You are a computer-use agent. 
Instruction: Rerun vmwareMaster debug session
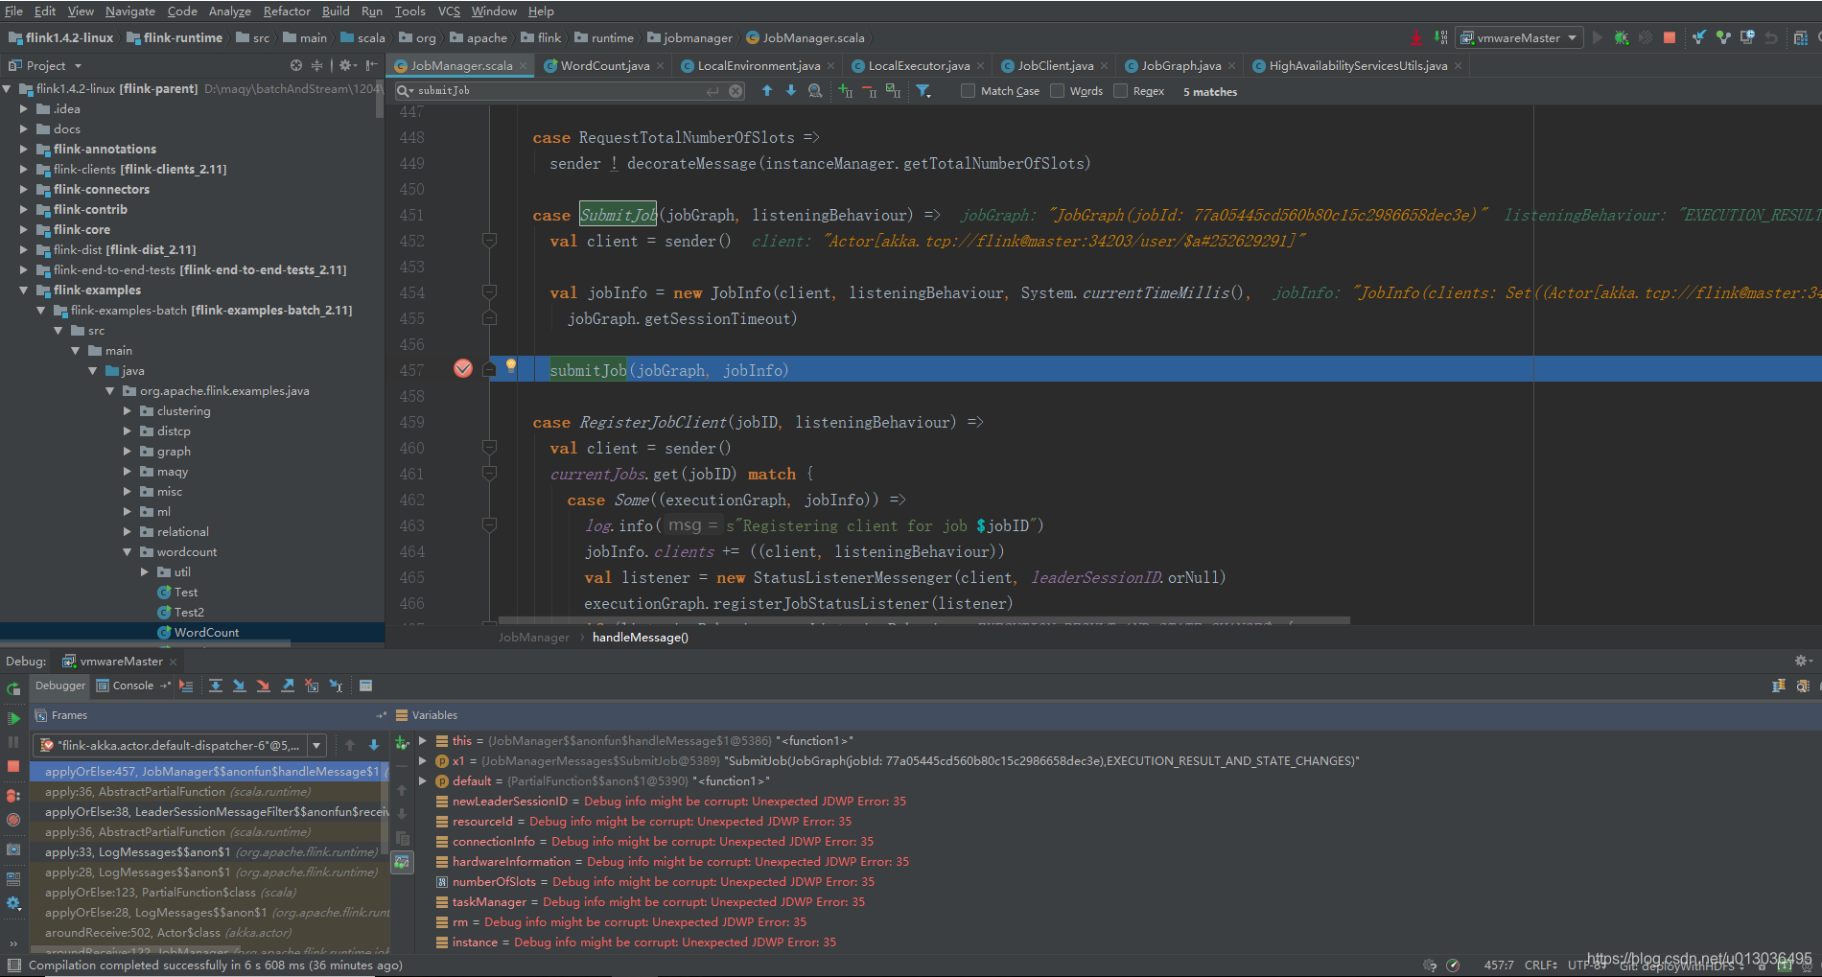13,689
